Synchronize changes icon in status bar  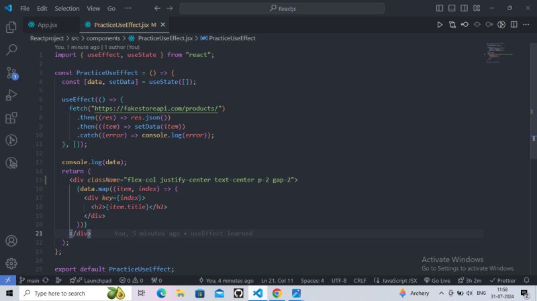(x=46, y=280)
